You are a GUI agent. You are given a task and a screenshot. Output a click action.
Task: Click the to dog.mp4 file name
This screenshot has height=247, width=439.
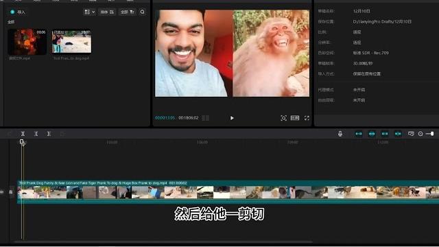pyautogui.click(x=71, y=58)
